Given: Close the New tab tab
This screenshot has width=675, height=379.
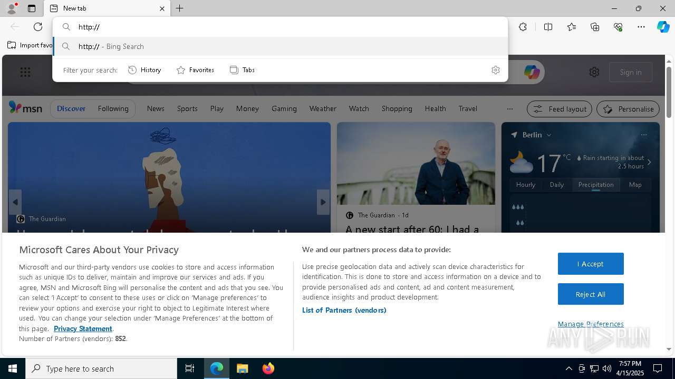Looking at the screenshot, I should click(162, 8).
